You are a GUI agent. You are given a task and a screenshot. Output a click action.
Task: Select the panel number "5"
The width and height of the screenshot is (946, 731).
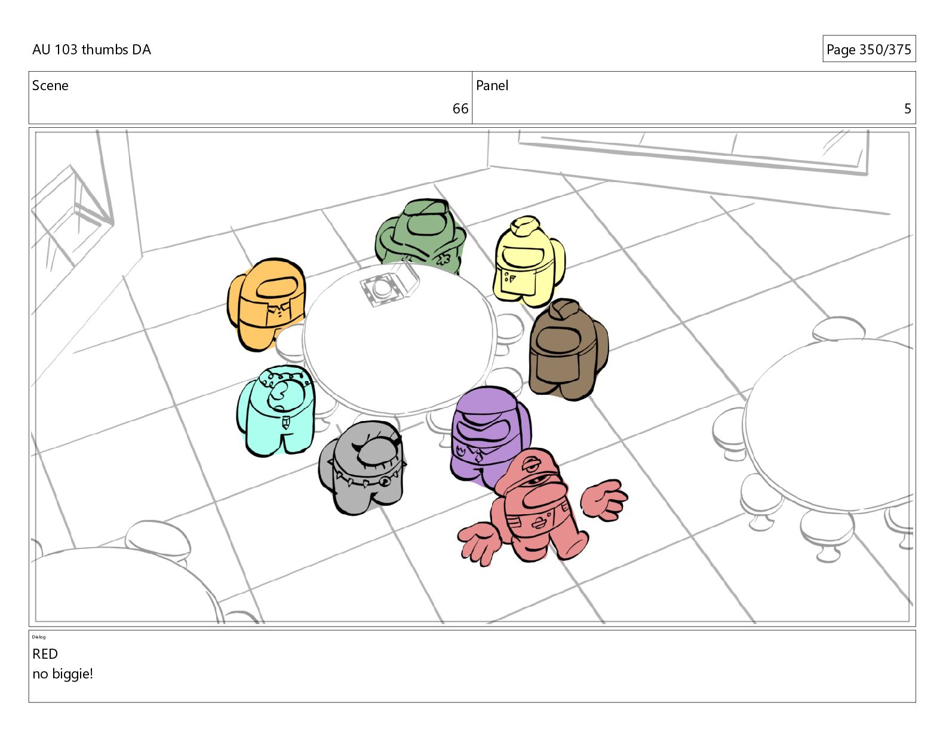908,109
